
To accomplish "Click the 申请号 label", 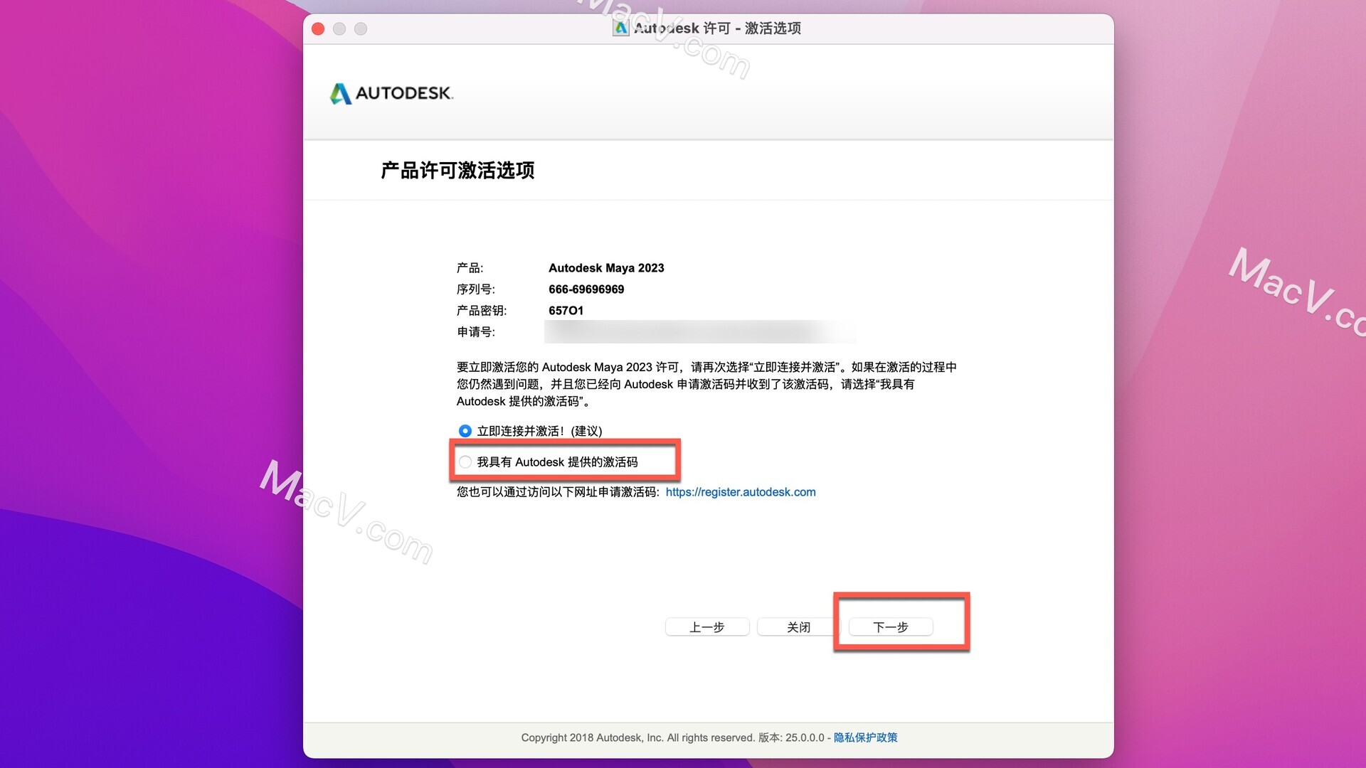I will [x=476, y=332].
